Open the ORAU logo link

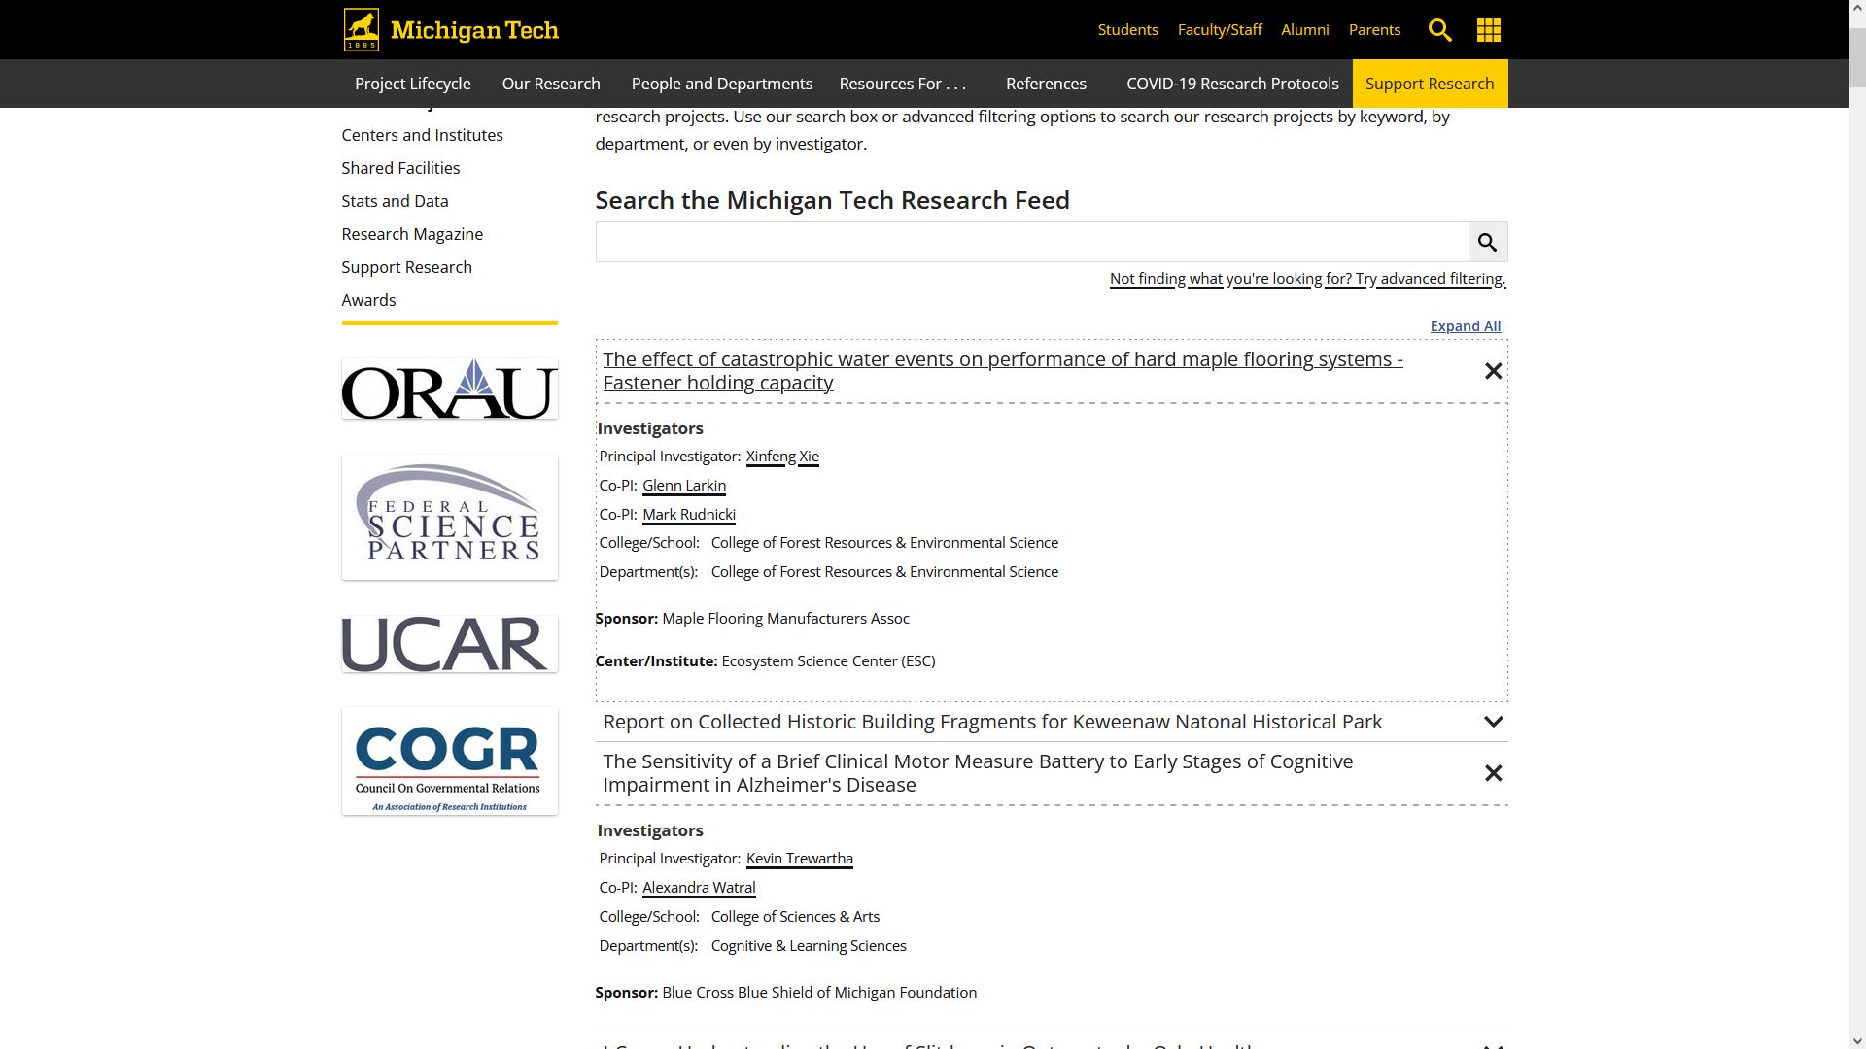pos(449,389)
